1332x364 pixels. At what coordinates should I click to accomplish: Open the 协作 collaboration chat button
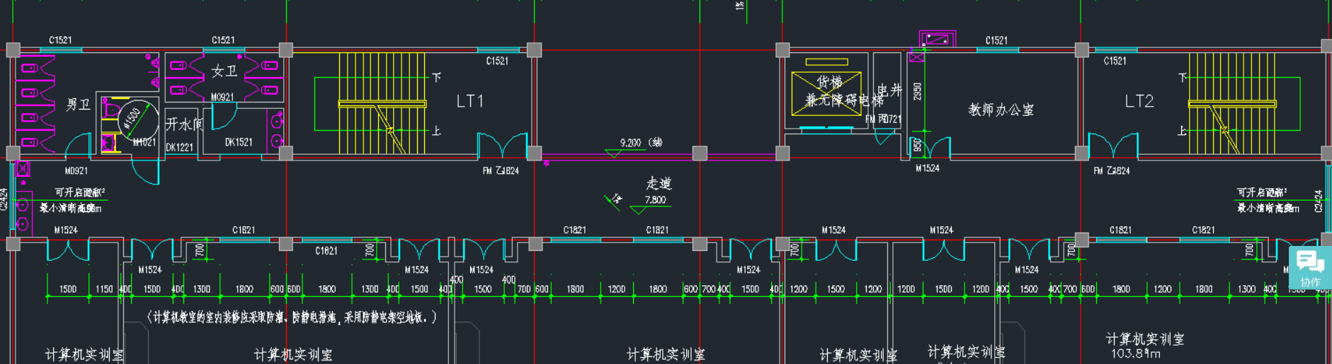click(x=1310, y=268)
